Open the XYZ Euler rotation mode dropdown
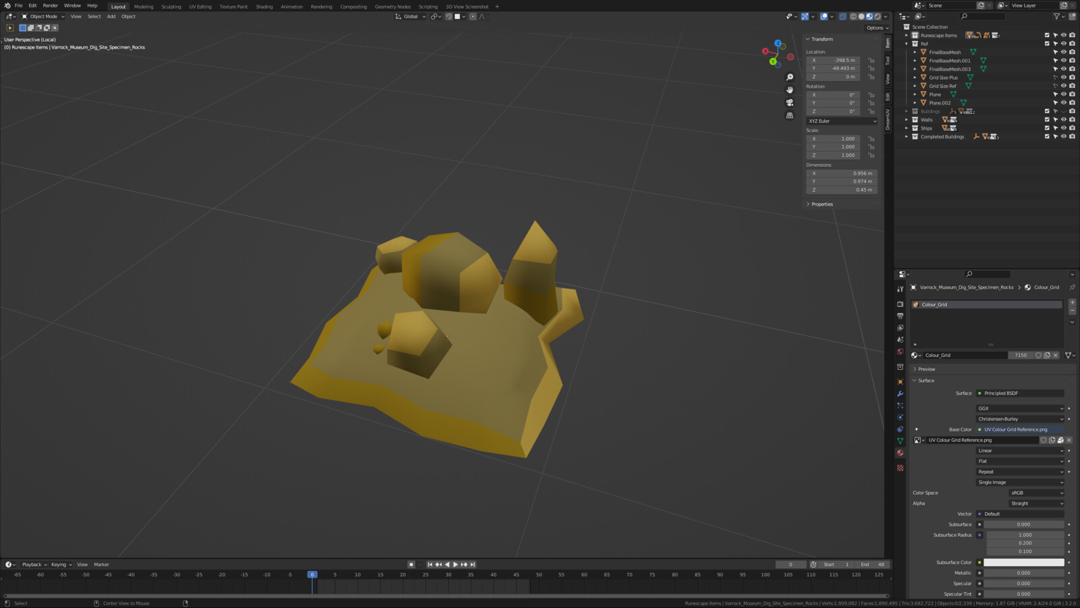Viewport: 1080px width, 608px height. click(x=842, y=121)
